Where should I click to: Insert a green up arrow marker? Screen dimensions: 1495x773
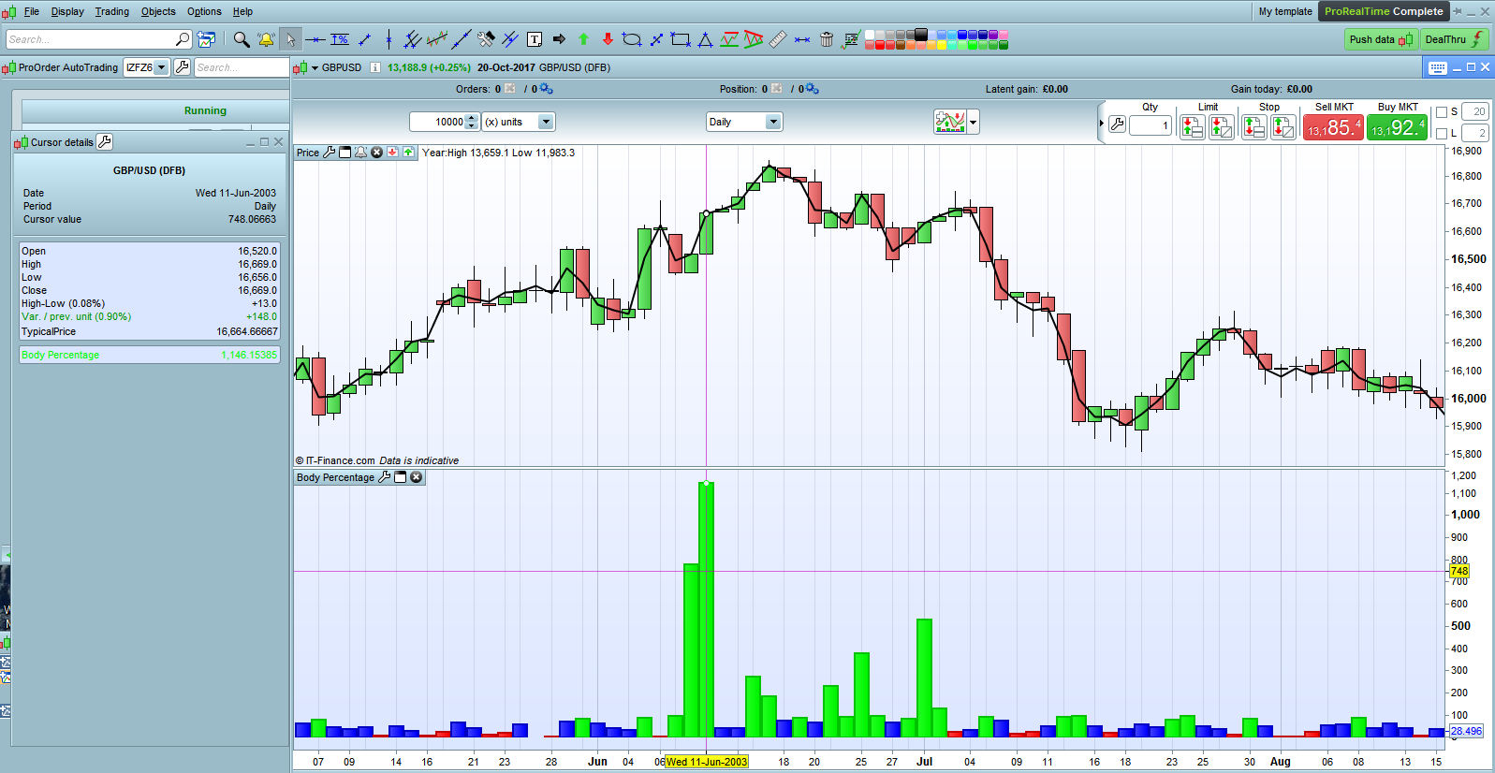(x=583, y=39)
